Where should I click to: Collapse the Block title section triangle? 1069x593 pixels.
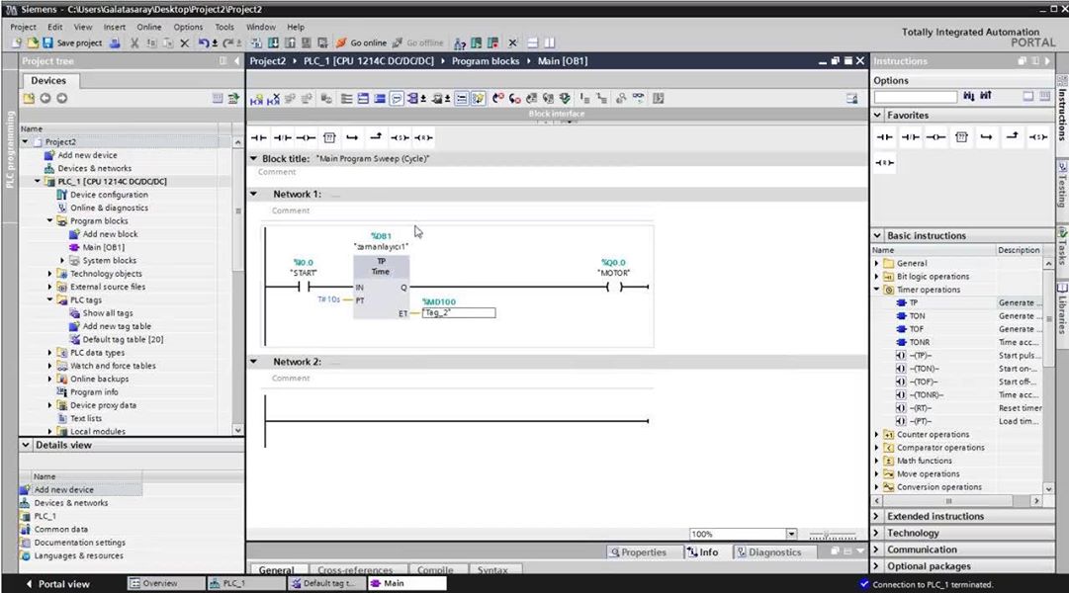point(253,159)
